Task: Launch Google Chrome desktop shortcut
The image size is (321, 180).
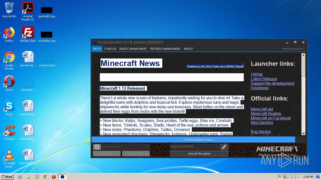Action: point(9,61)
